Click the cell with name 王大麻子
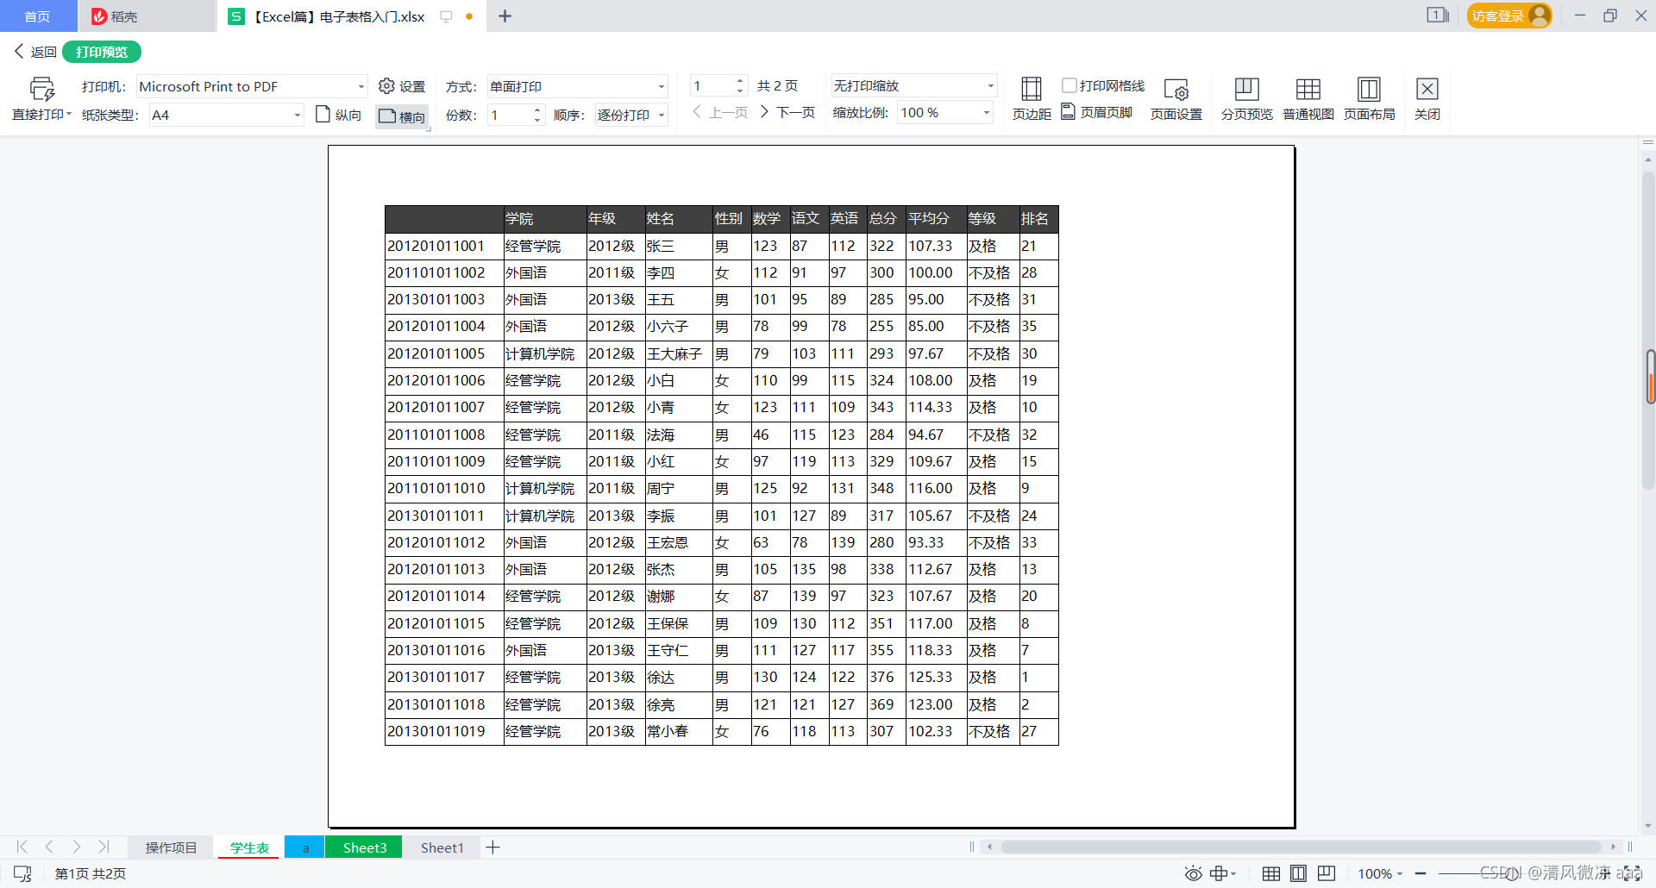This screenshot has height=888, width=1656. pos(678,353)
